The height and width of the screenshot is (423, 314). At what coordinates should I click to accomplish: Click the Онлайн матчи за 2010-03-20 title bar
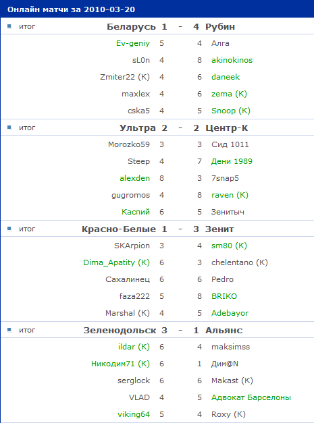coord(157,9)
